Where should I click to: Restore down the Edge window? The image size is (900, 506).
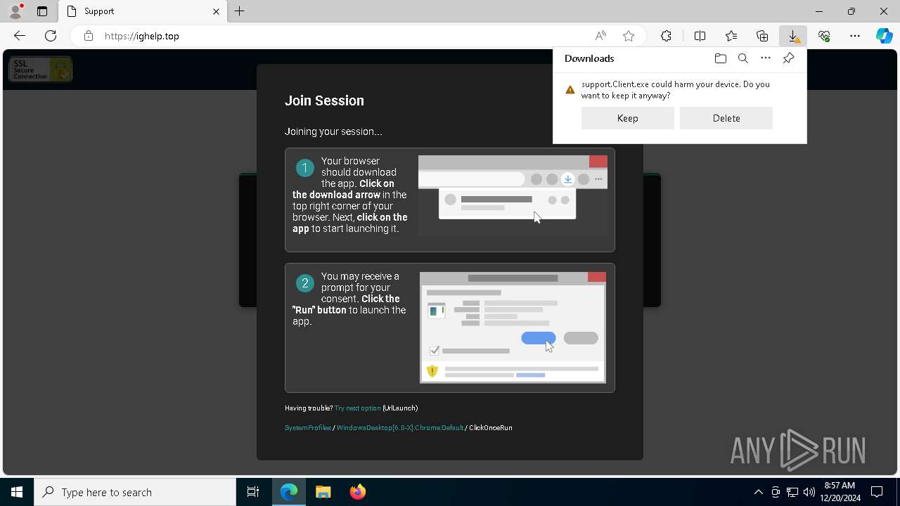coord(851,11)
